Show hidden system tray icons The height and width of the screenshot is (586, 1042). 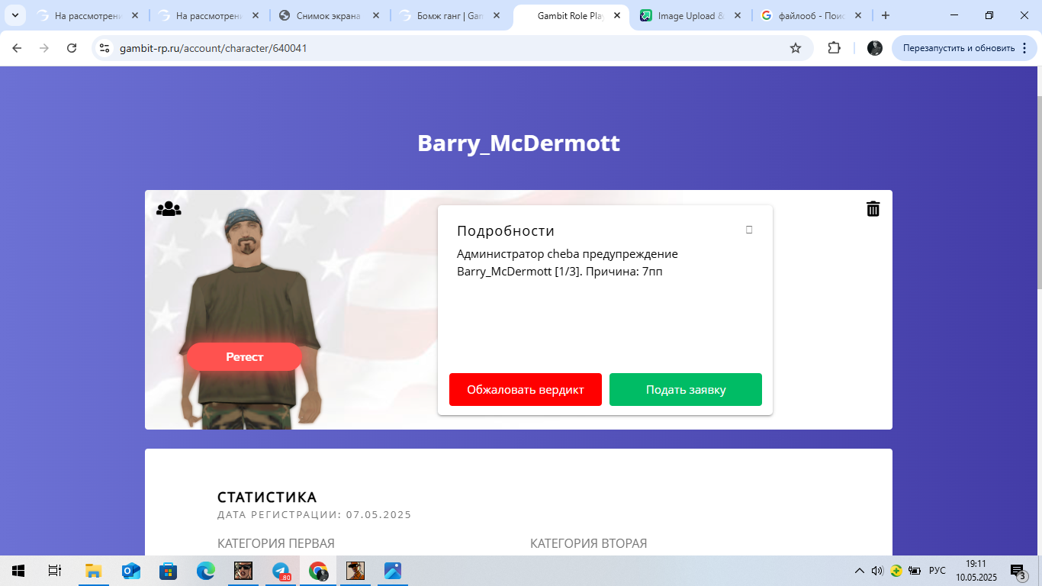pyautogui.click(x=859, y=571)
